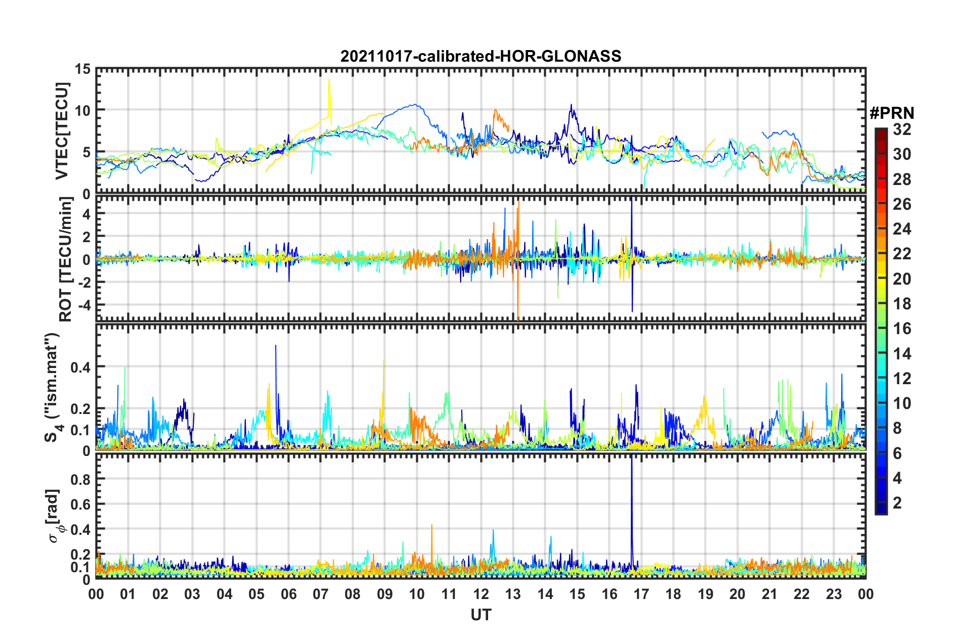The width and height of the screenshot is (962, 643).
Task: Click the x-axis tick label 03
Action: click(192, 594)
